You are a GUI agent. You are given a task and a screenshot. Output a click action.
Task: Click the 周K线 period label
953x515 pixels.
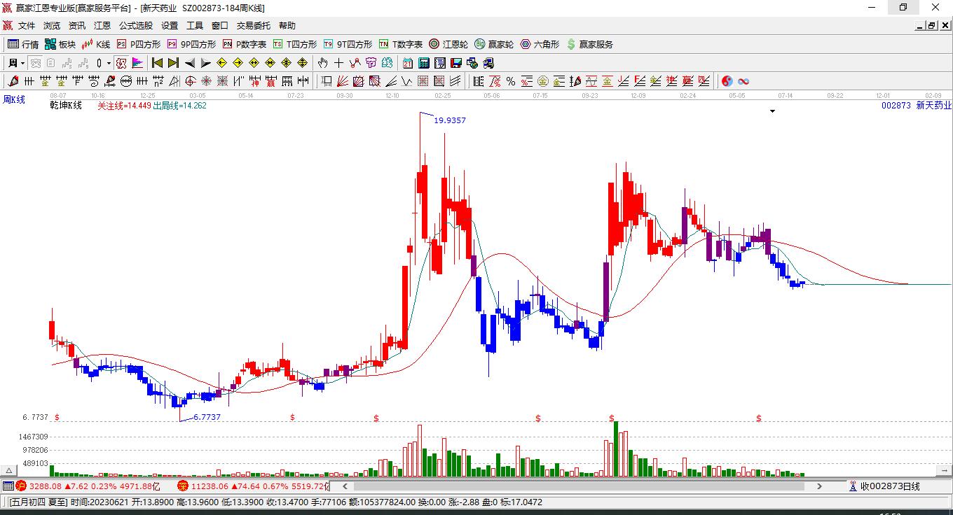(14, 100)
